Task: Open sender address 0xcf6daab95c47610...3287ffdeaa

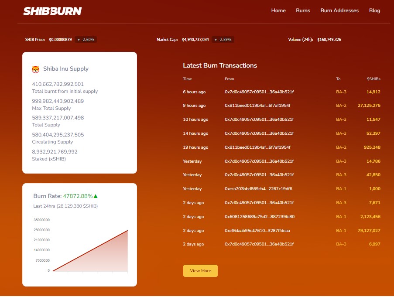Action: 257,230
